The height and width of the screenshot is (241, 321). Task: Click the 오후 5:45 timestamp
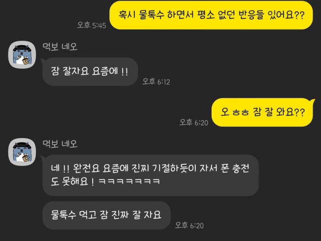[x=91, y=25]
